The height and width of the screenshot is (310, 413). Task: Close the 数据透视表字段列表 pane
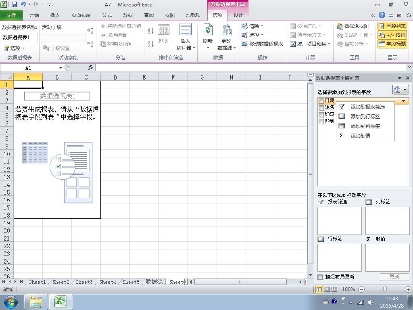(x=408, y=78)
